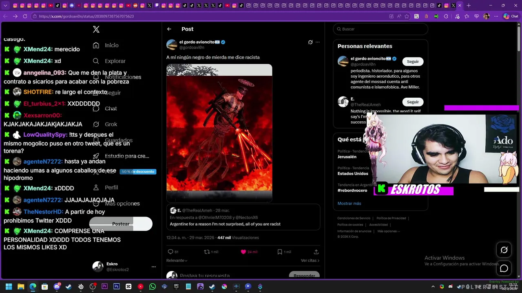The height and width of the screenshot is (293, 522).
Task: Open quoted post by @TheRealAmeh
Action: [243, 217]
